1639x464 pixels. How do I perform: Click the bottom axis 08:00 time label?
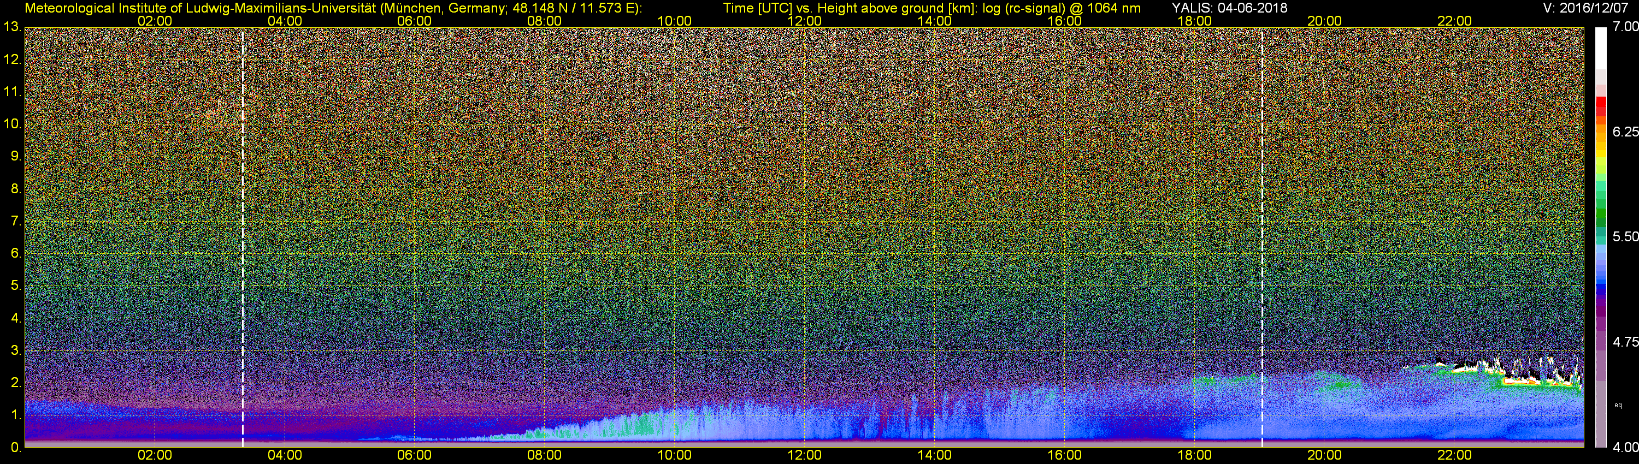(x=544, y=455)
